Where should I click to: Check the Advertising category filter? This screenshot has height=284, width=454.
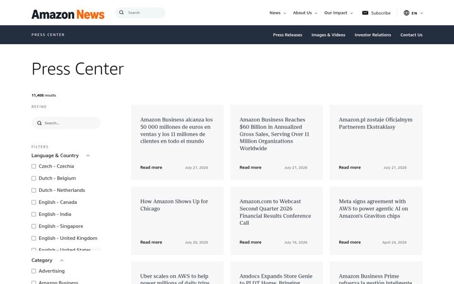click(33, 271)
